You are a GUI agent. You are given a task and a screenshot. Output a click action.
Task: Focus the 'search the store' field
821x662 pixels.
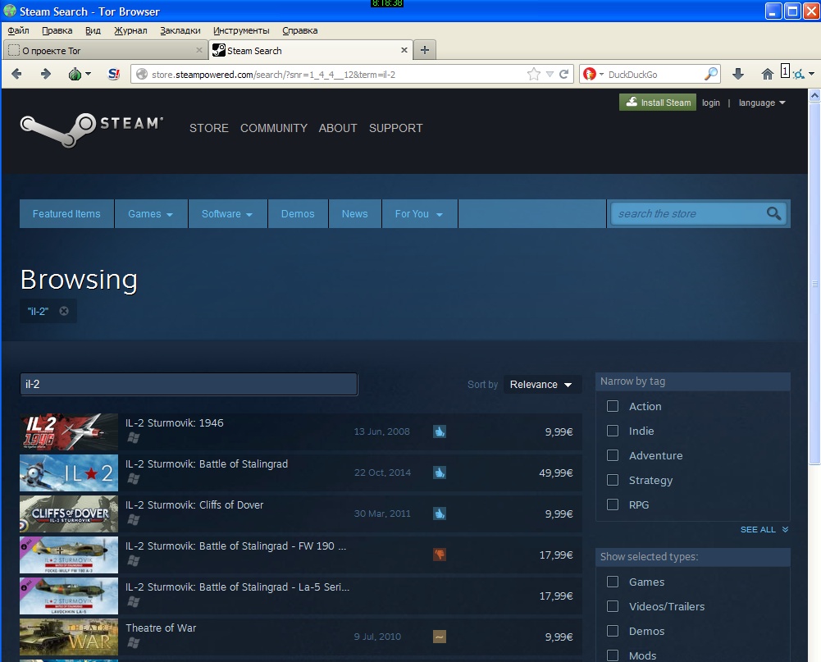tap(688, 213)
